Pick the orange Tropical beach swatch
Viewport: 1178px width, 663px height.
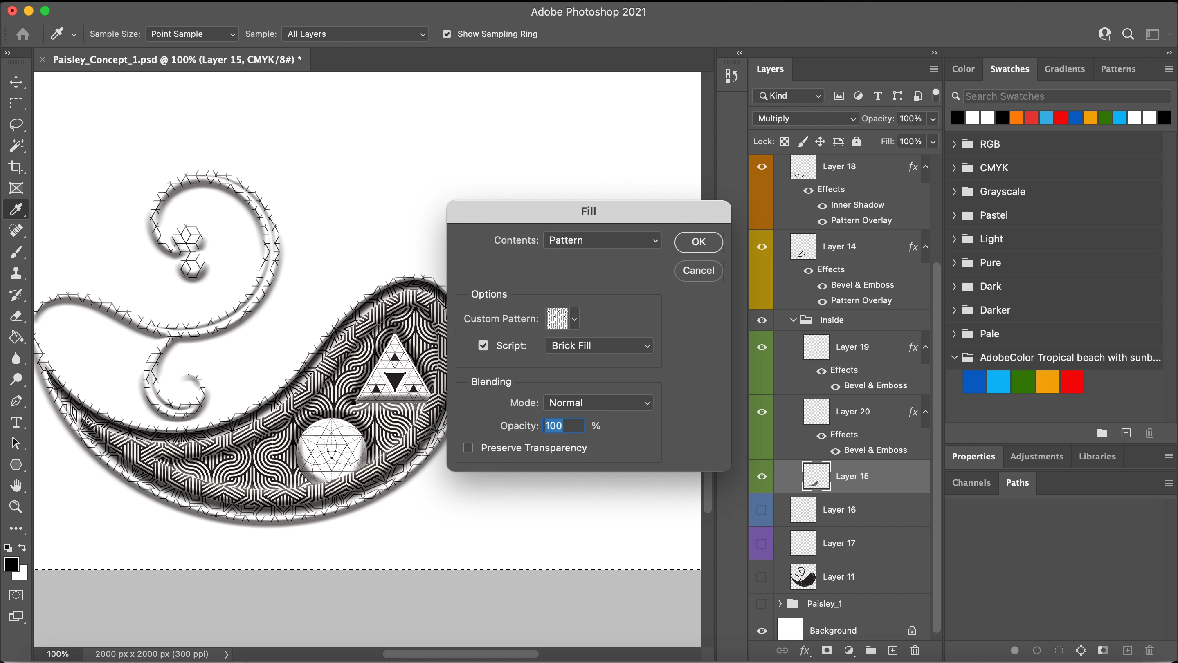(1047, 382)
